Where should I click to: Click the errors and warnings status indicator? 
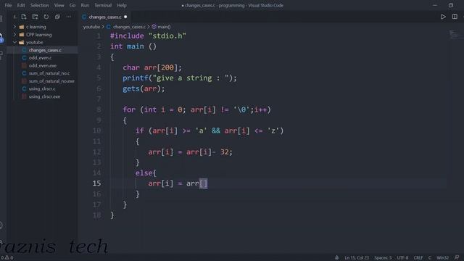[x=7, y=258]
